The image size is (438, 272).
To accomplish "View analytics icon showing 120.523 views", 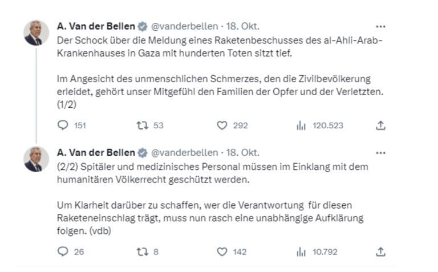I will (301, 125).
